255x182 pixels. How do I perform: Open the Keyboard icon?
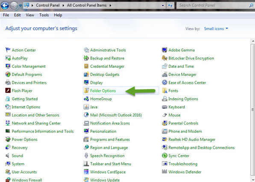pyautogui.click(x=164, y=107)
